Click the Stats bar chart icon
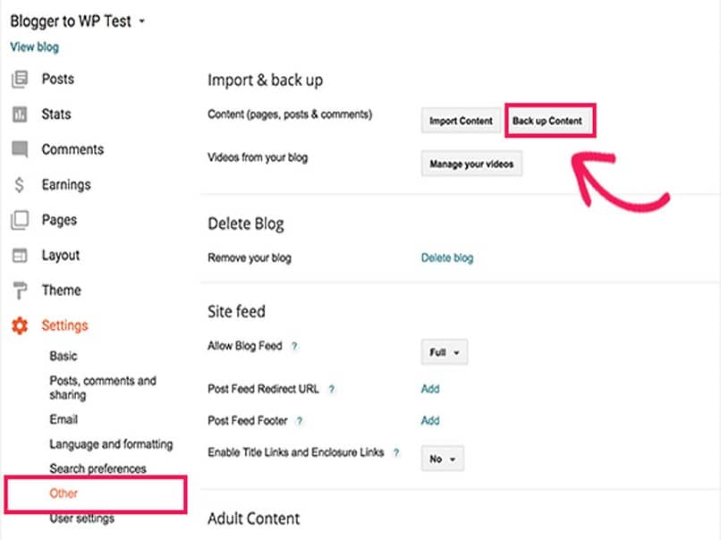This screenshot has height=540, width=721. tap(19, 114)
